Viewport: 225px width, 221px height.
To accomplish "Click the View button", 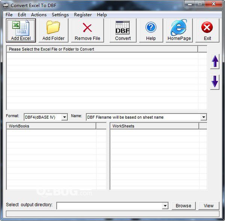I will 209,206.
